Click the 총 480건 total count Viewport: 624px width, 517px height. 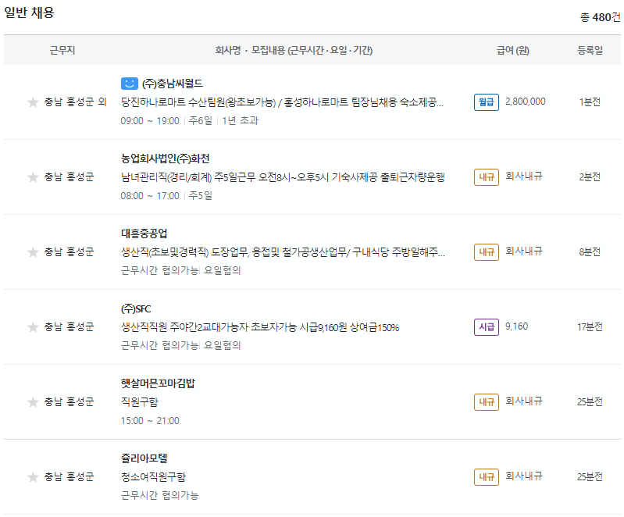(x=600, y=17)
